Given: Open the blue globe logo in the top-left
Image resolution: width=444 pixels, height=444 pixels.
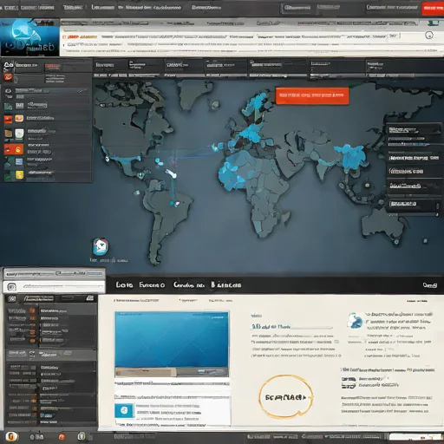Looking at the screenshot, I should [29, 37].
